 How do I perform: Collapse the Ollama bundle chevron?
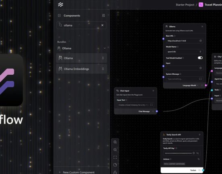click(x=105, y=48)
